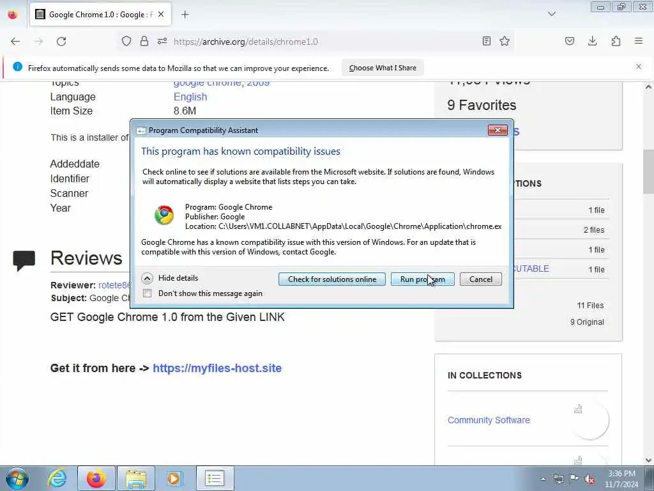Screen dimensions: 654x491
Task: Click the padlock site security icon
Action: (x=144, y=41)
